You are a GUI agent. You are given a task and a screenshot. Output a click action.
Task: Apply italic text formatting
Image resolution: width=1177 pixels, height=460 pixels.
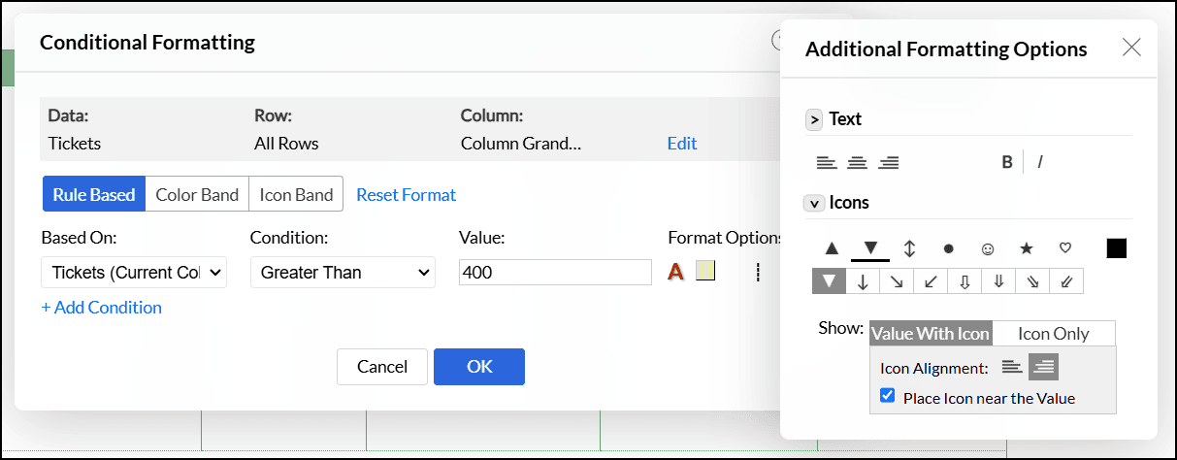pos(1039,162)
